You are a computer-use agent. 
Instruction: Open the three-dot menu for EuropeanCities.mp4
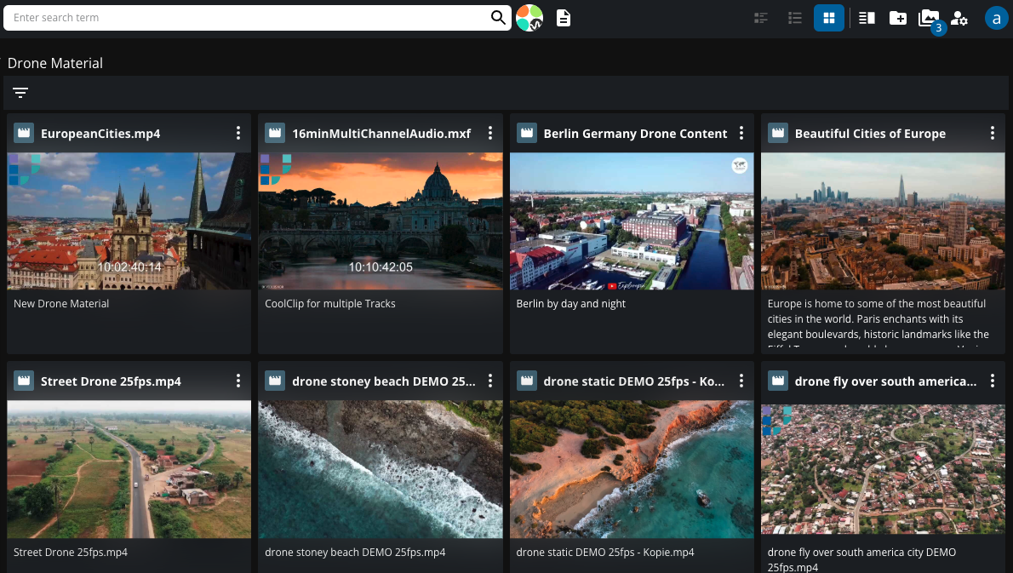tap(238, 133)
